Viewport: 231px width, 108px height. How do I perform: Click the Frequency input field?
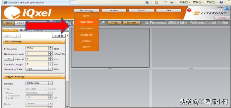[37, 49]
